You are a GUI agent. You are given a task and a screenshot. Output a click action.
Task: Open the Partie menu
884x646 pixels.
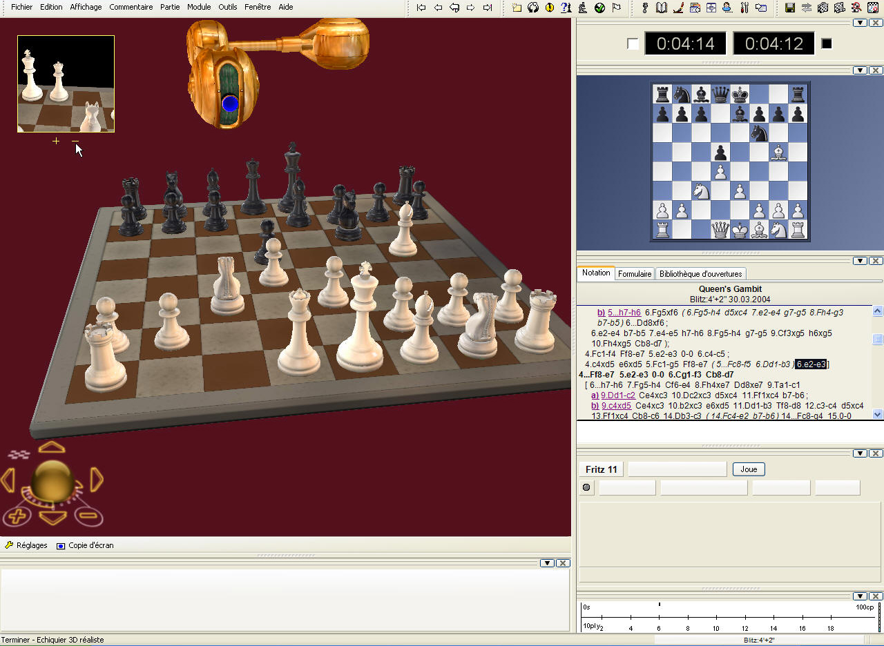point(170,7)
